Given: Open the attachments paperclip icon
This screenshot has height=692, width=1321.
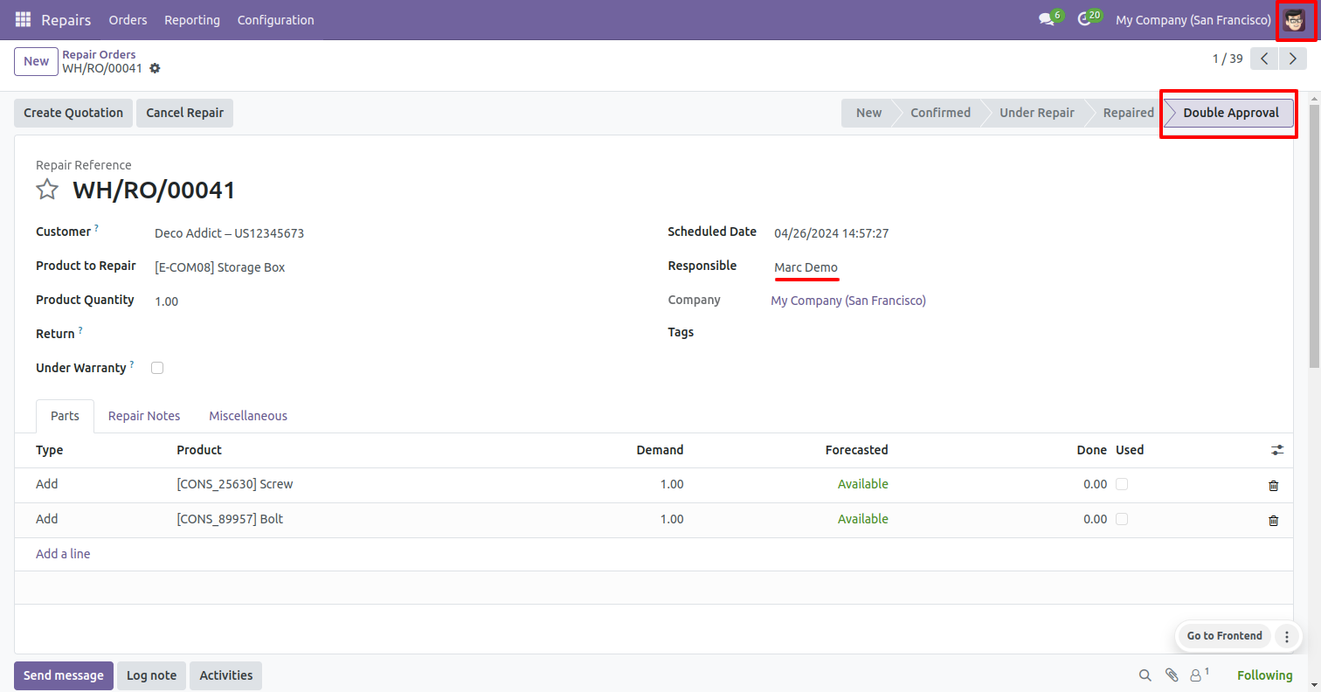Looking at the screenshot, I should [x=1171, y=675].
